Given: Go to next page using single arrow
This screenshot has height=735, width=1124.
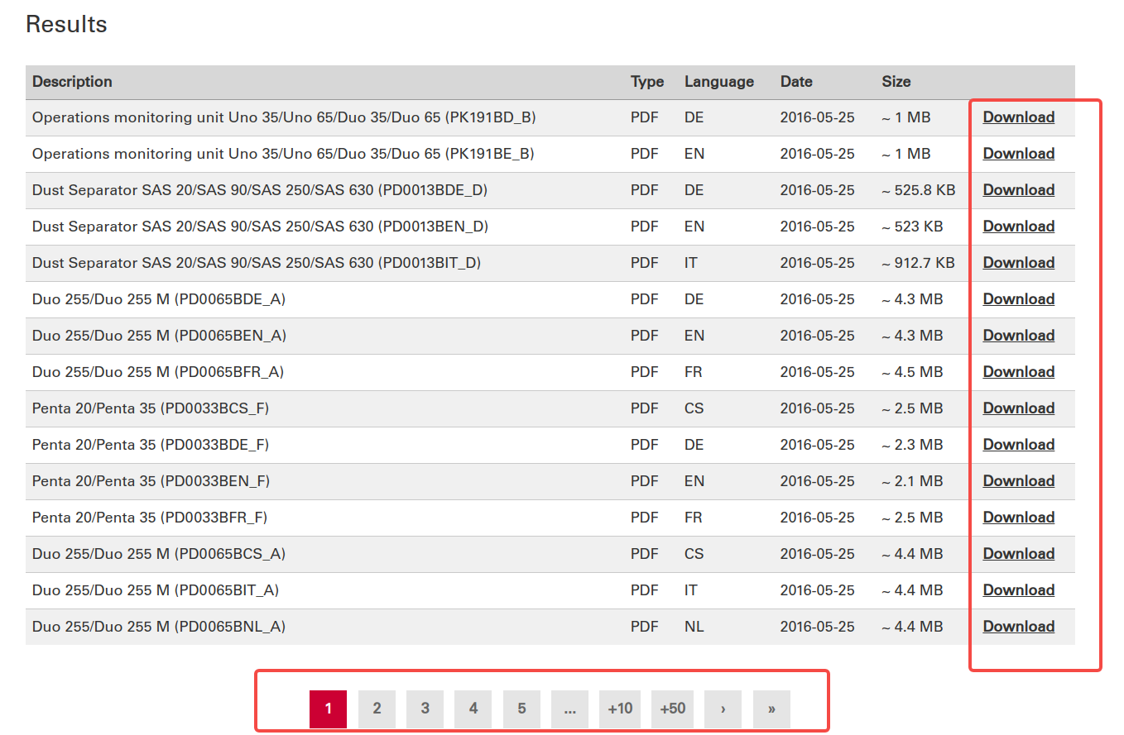Looking at the screenshot, I should coord(723,709).
